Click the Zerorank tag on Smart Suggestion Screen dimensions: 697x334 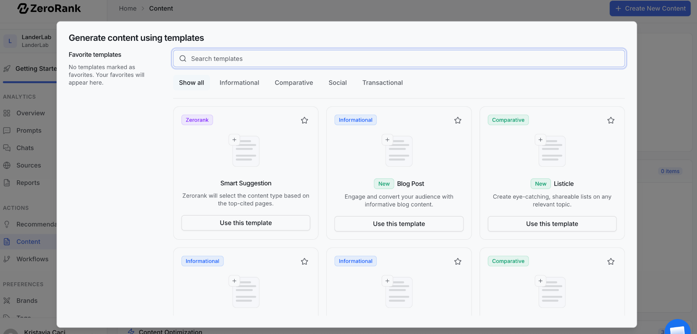197,120
